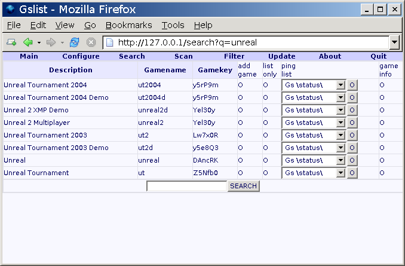This screenshot has height=266, width=405.
Task: Open the back button history dropdown arrow
Action: (39, 42)
